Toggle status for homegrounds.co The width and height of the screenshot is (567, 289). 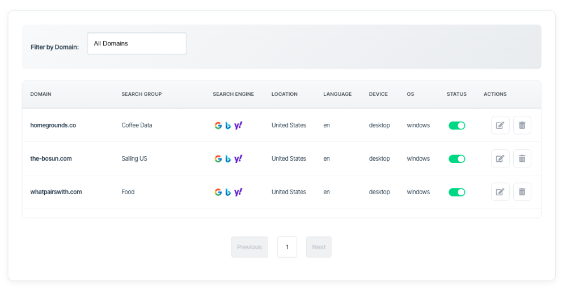pos(456,125)
